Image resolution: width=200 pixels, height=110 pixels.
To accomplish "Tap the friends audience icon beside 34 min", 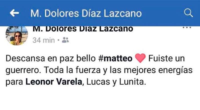I will (65, 40).
